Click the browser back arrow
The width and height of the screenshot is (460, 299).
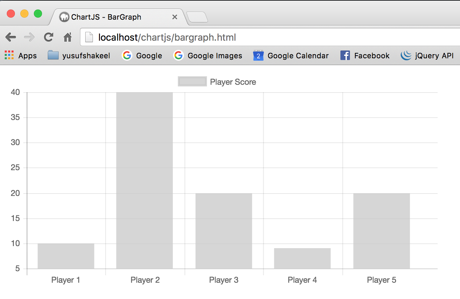coord(11,37)
